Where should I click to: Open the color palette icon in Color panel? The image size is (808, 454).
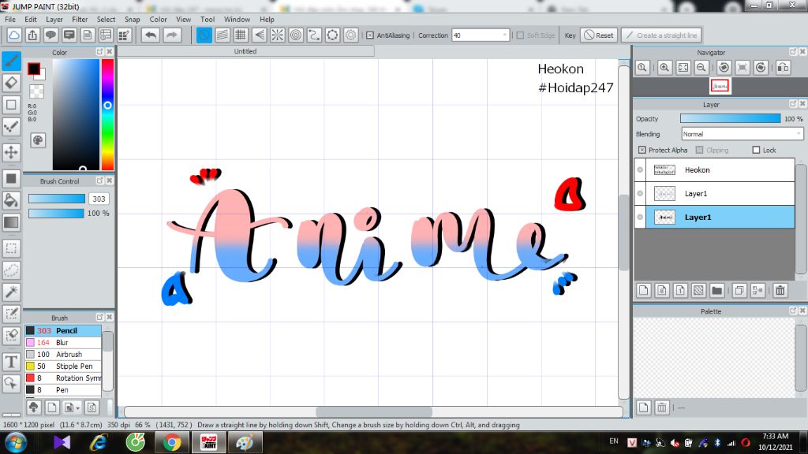coord(38,140)
